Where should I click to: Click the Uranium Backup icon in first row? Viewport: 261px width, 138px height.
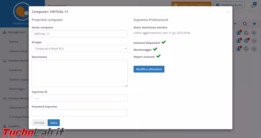(246, 33)
